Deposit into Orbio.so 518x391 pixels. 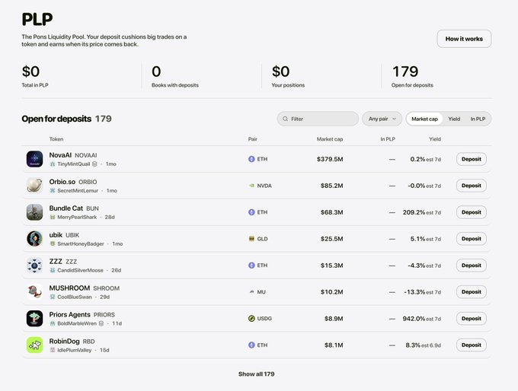[x=471, y=186]
